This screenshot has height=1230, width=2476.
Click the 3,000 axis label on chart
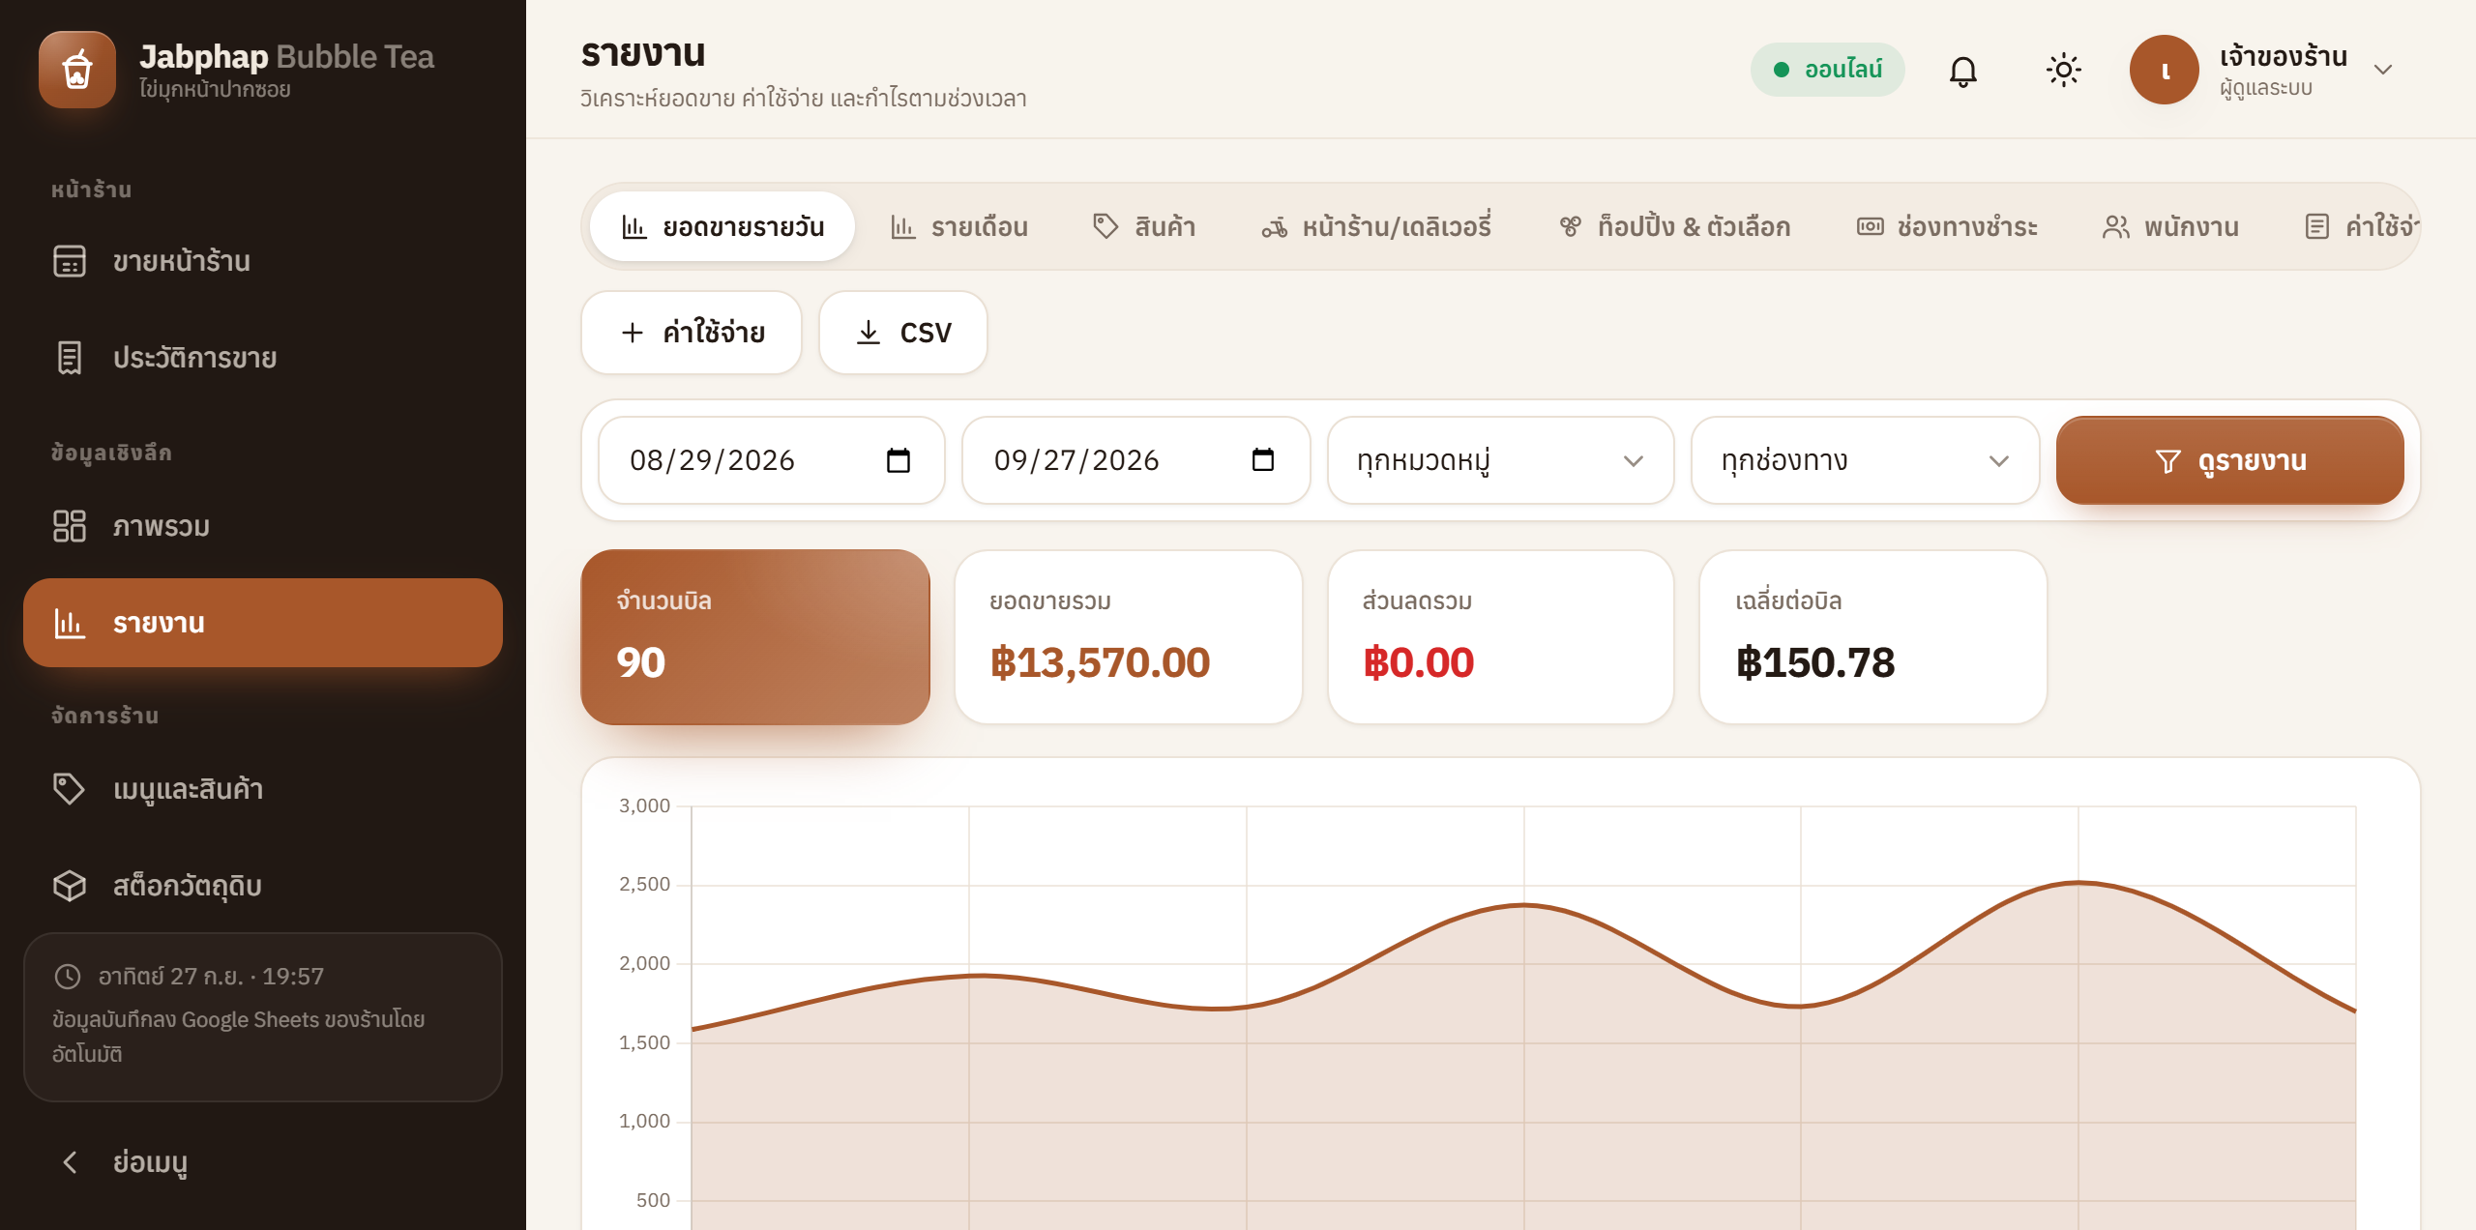(644, 805)
